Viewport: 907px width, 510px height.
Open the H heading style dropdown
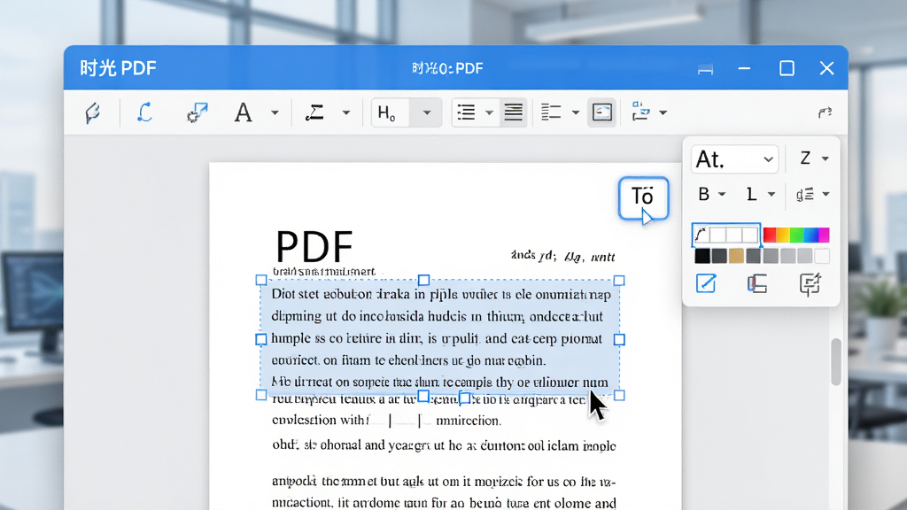click(x=426, y=112)
